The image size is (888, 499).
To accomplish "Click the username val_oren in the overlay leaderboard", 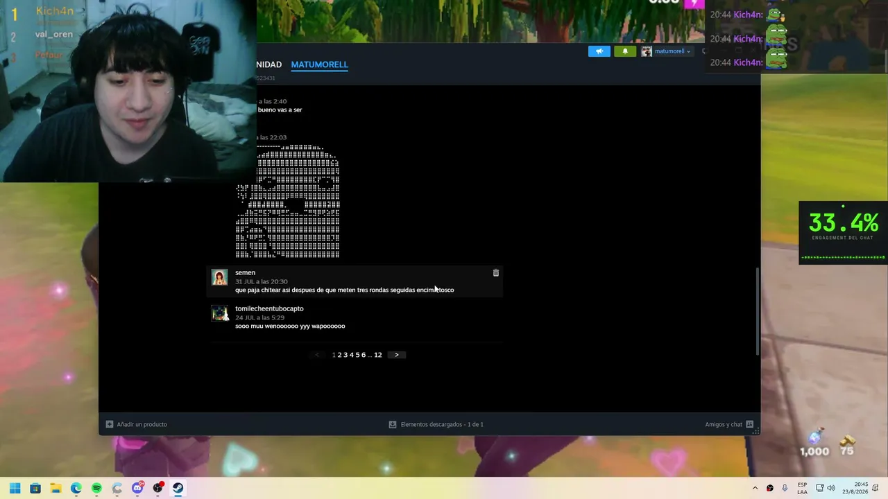I will pyautogui.click(x=53, y=34).
